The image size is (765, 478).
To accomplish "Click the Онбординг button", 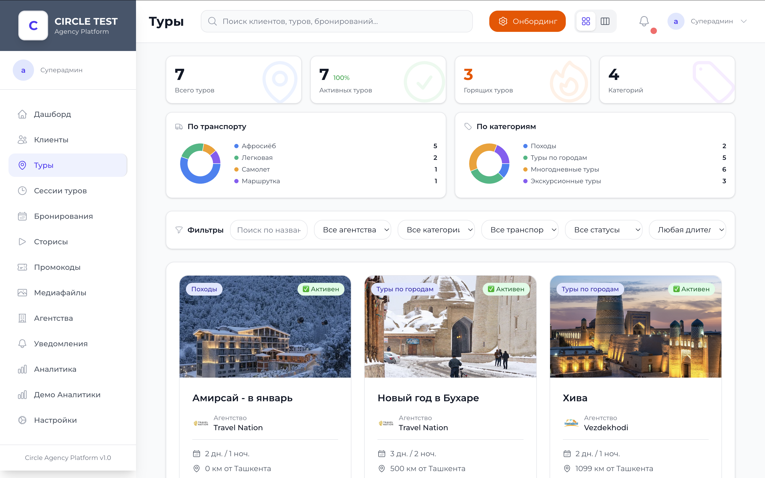I will [527, 21].
